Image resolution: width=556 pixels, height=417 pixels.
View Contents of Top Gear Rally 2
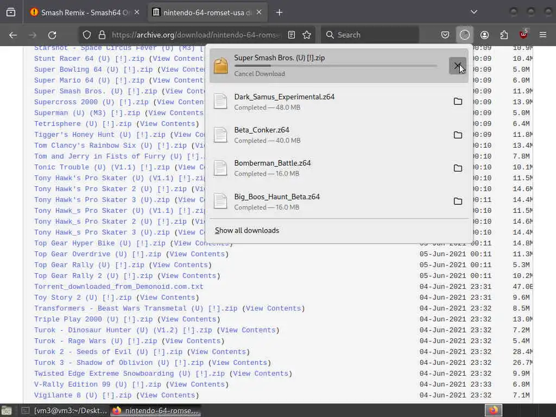tap(188, 276)
